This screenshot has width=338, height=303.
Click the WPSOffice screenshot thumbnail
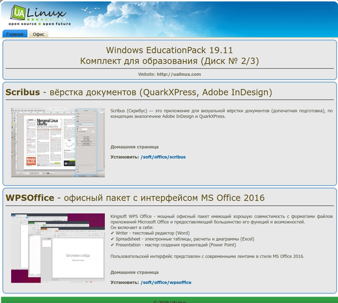click(x=58, y=248)
